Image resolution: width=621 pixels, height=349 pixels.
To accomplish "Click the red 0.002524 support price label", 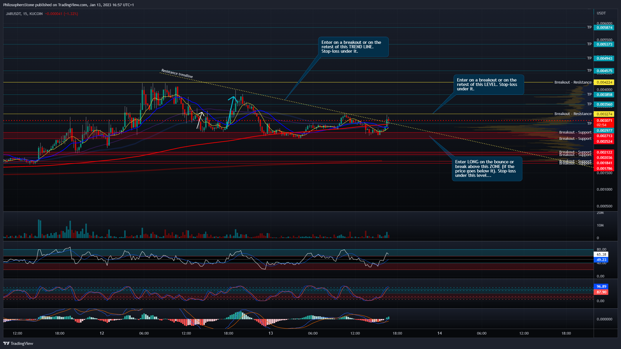I will [x=604, y=142].
